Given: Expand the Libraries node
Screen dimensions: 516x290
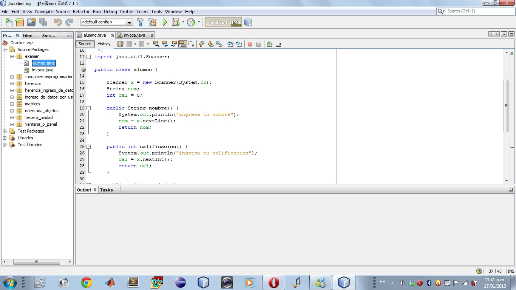Looking at the screenshot, I should tap(5, 138).
